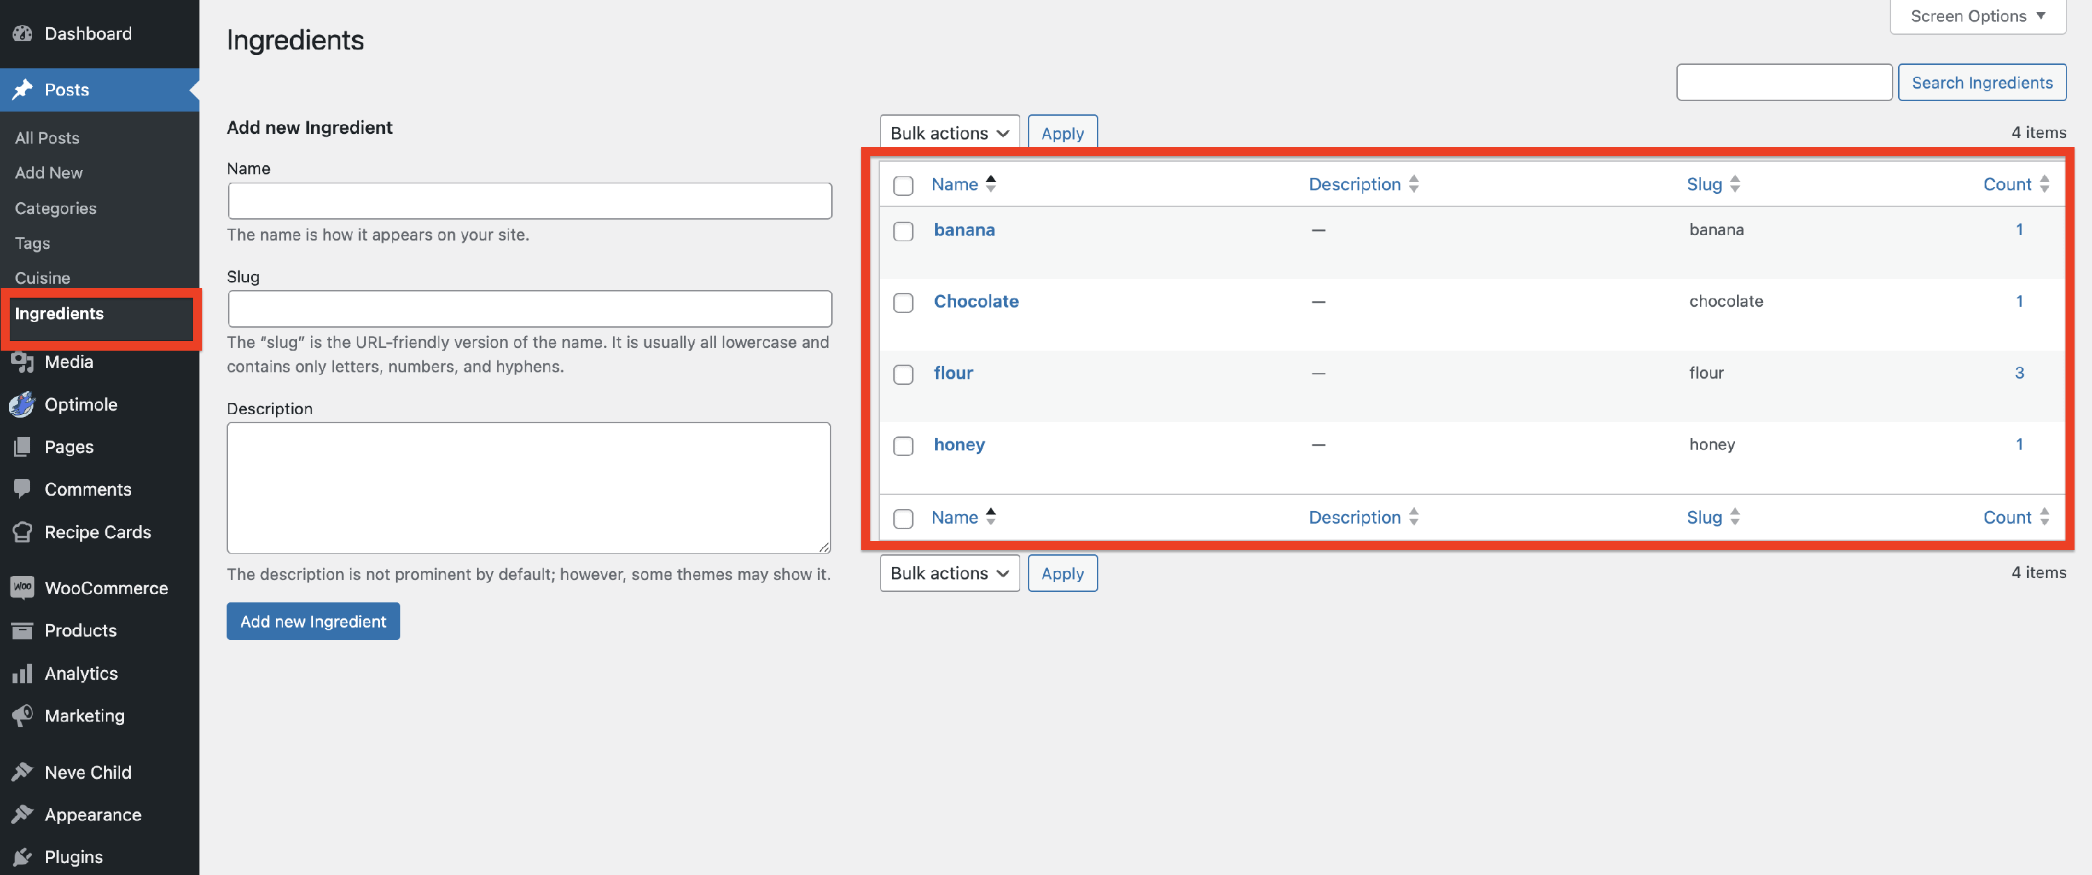
Task: Open the bottom Bulk actions dropdown
Action: [948, 573]
